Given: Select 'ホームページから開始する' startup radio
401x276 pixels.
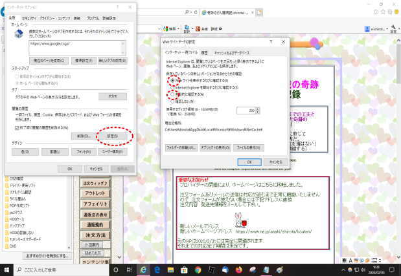Looking at the screenshot, I should point(17,83).
